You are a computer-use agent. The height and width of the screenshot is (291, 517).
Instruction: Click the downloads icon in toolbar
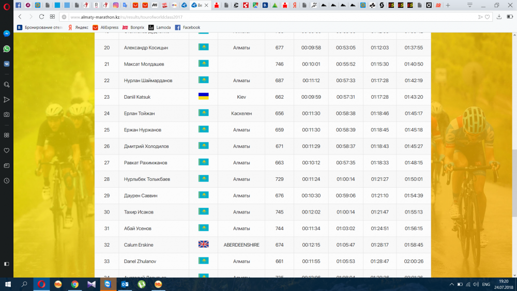point(499,17)
